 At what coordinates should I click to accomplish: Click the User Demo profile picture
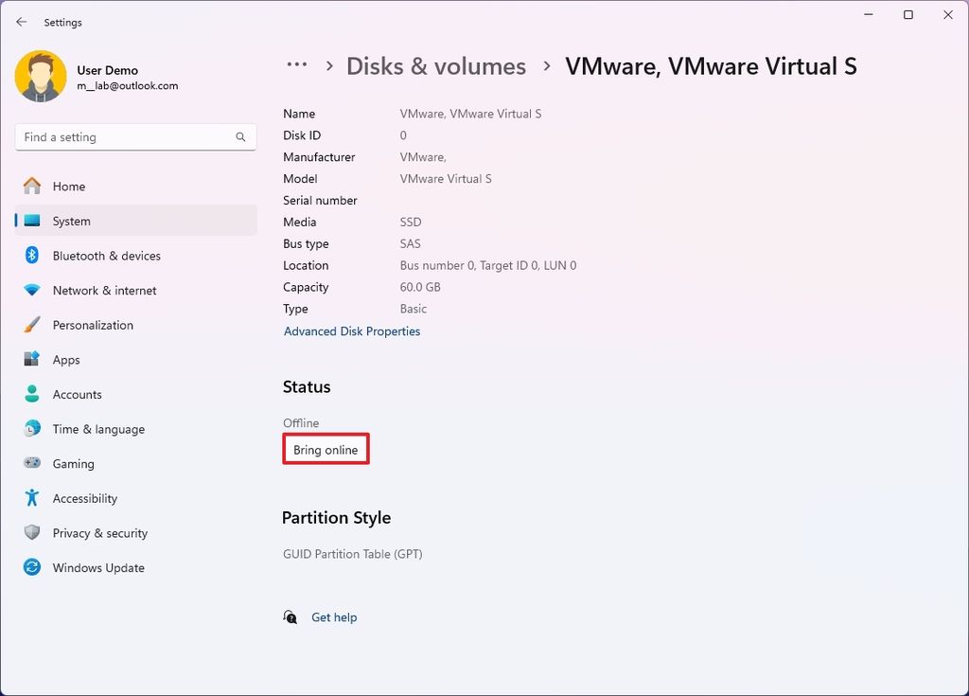39,76
